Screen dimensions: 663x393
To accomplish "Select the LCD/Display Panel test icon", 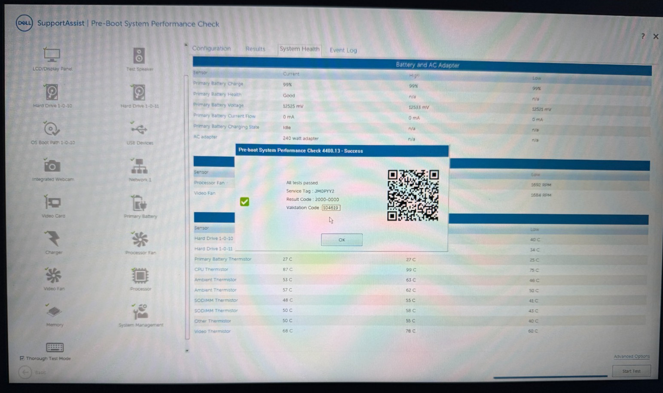I will coord(52,55).
